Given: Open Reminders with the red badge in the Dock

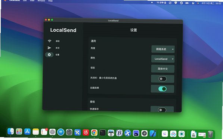Looking at the screenshot, I should click(44, 132).
